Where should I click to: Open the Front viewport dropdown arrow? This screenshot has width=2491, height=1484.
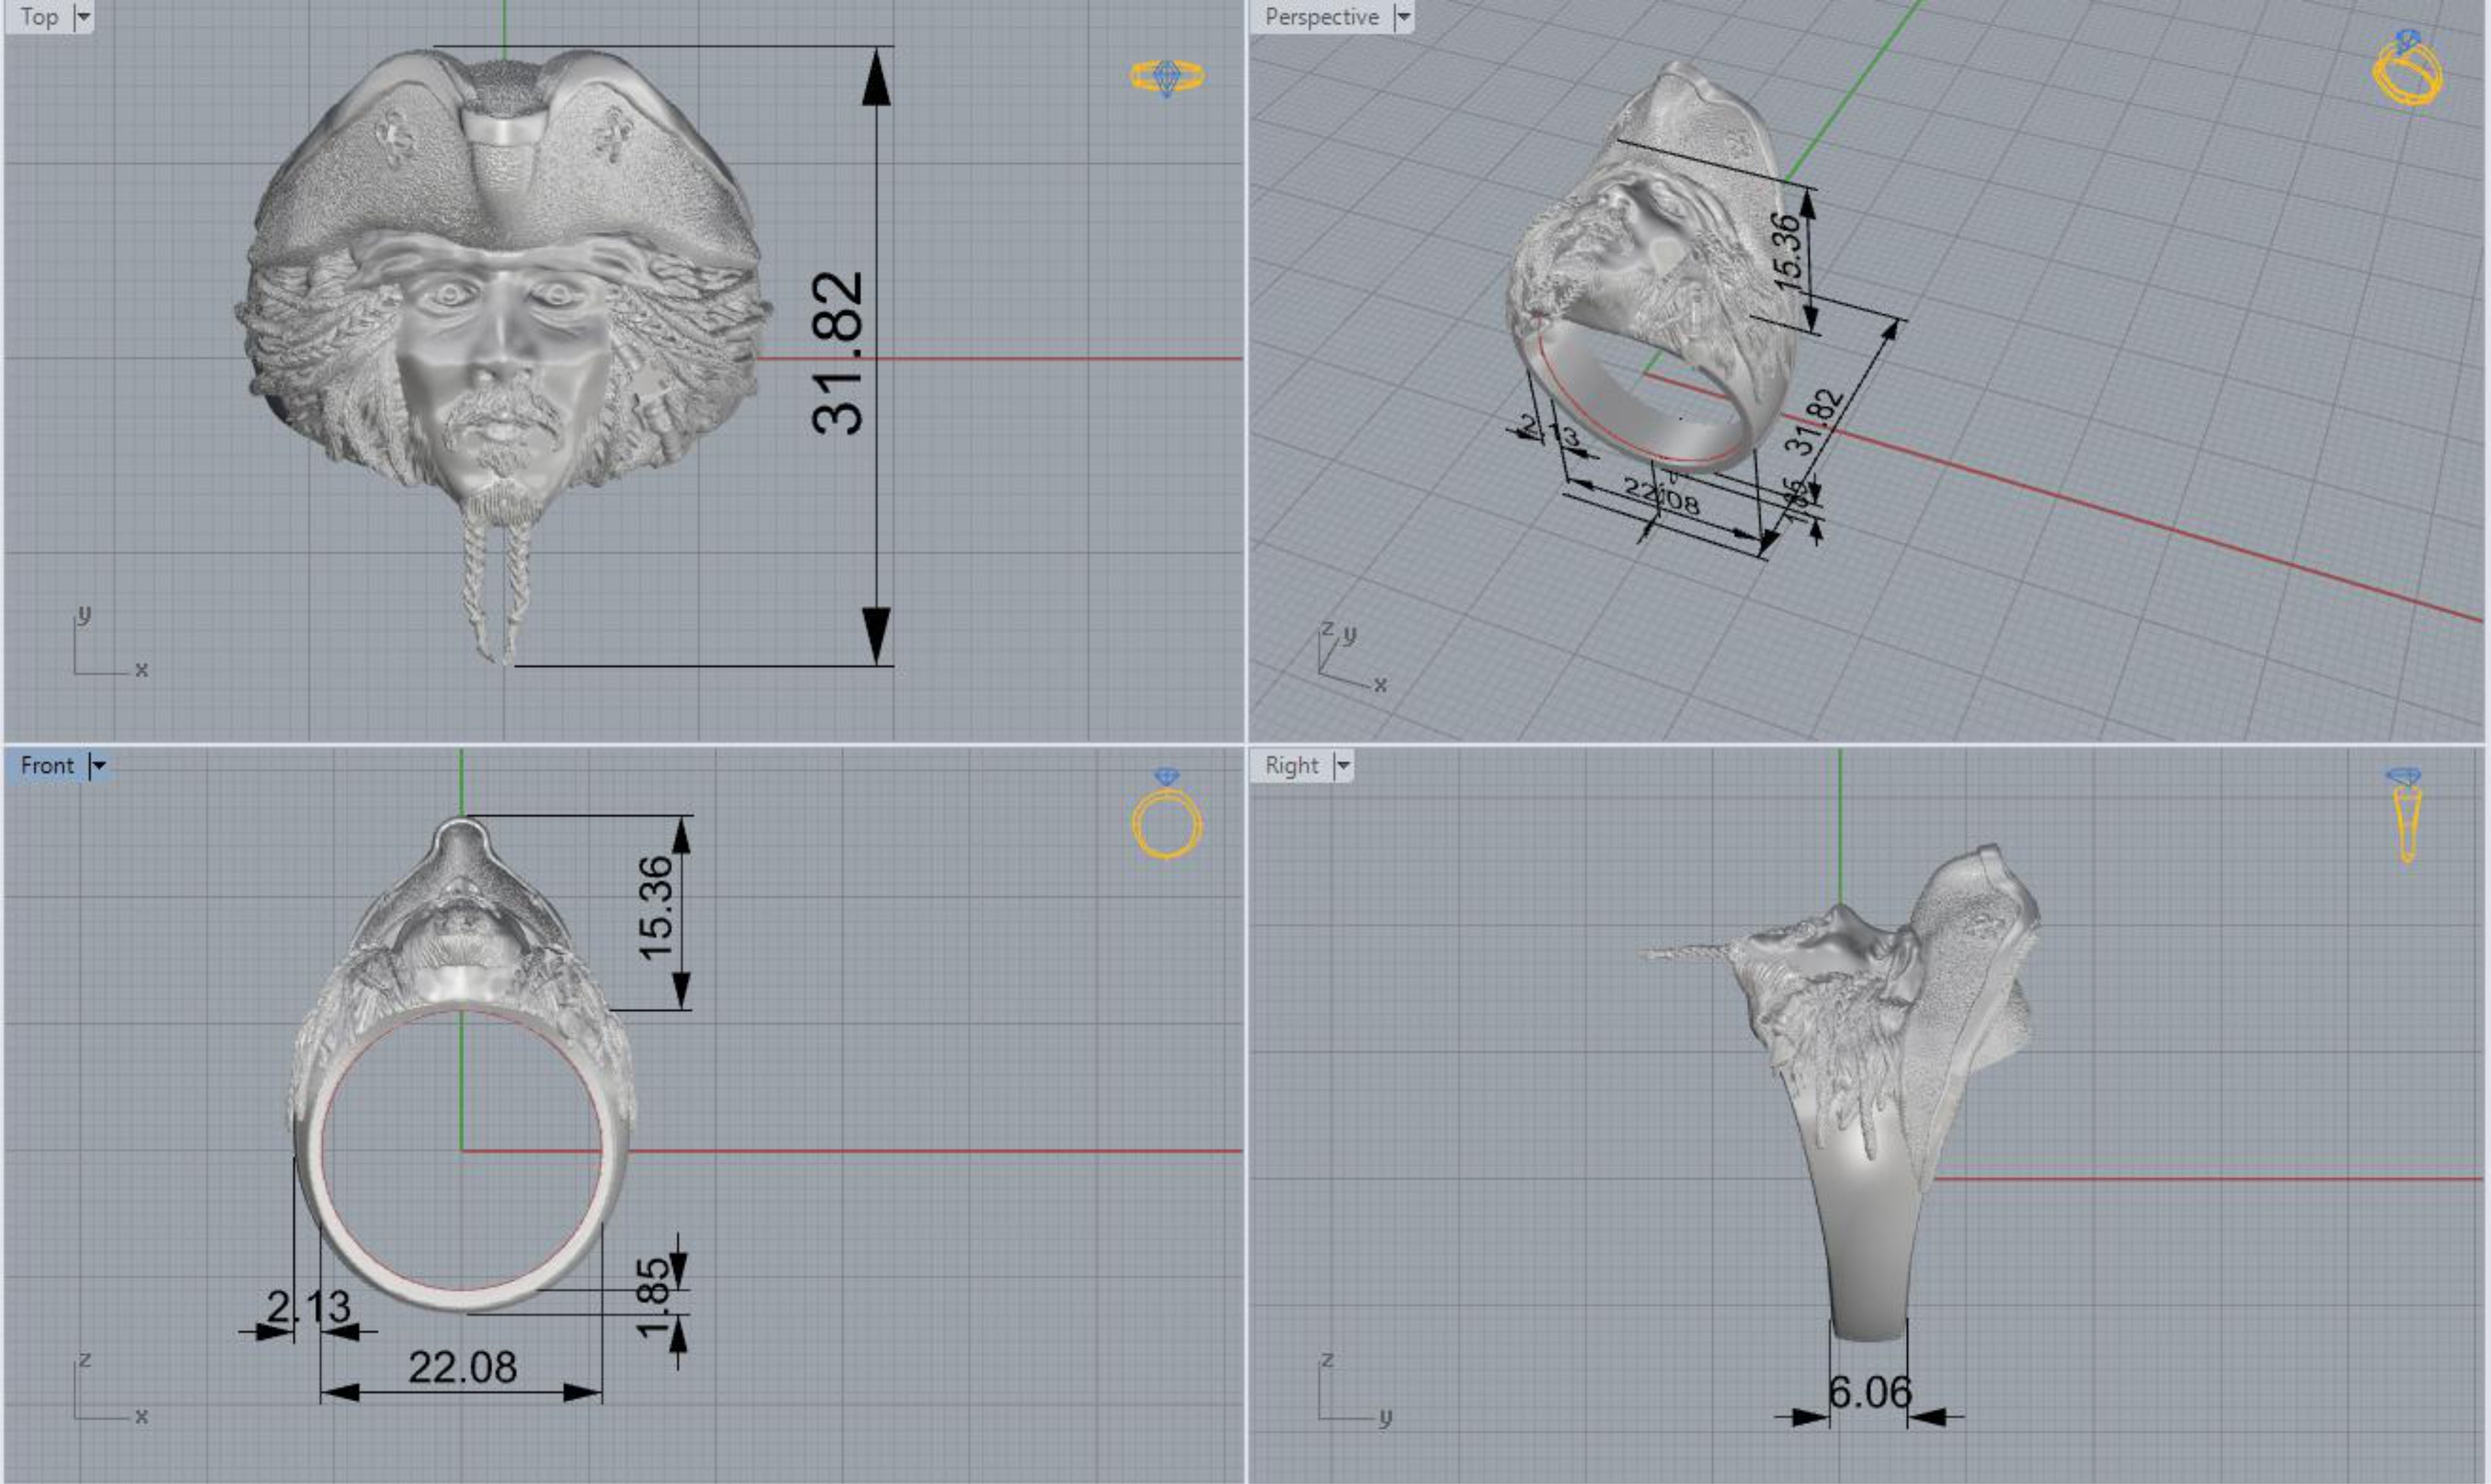[x=98, y=766]
